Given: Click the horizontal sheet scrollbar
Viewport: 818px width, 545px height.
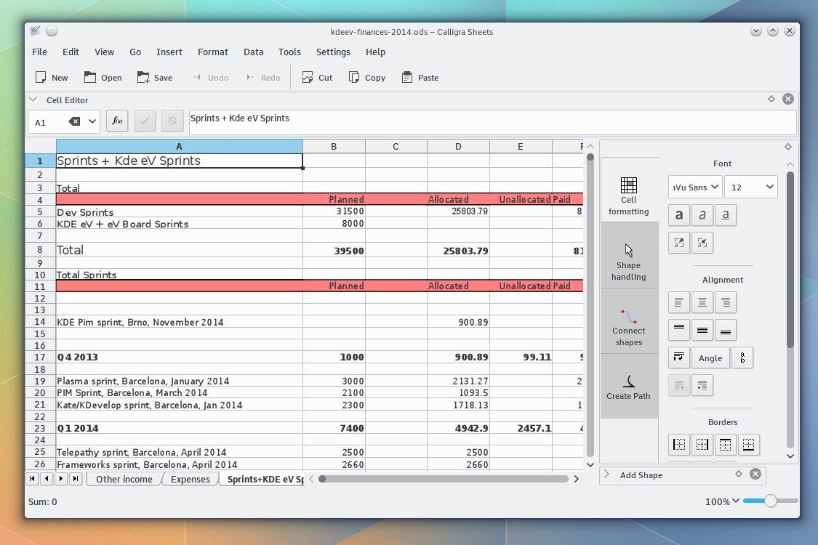Looking at the screenshot, I should point(444,479).
